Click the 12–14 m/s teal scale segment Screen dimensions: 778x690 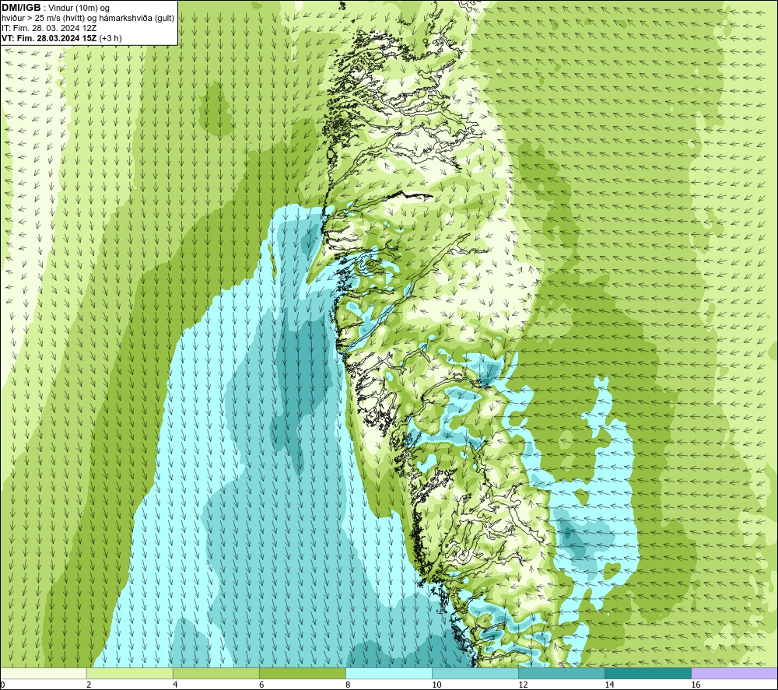(561, 674)
